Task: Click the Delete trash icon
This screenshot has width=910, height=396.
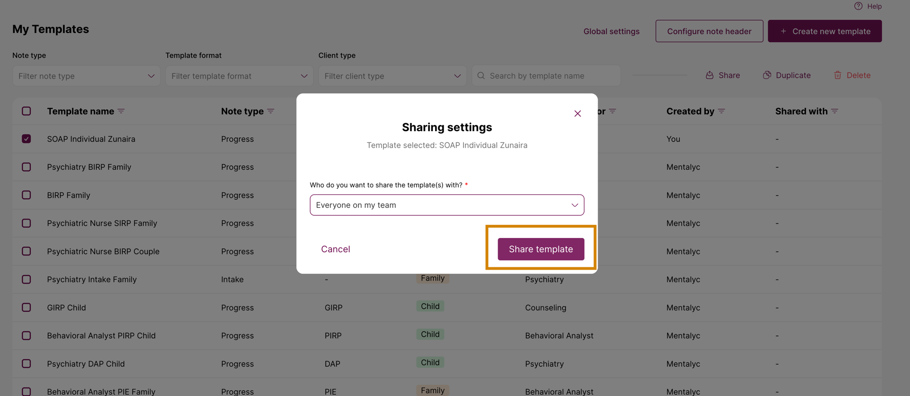Action: click(x=837, y=75)
